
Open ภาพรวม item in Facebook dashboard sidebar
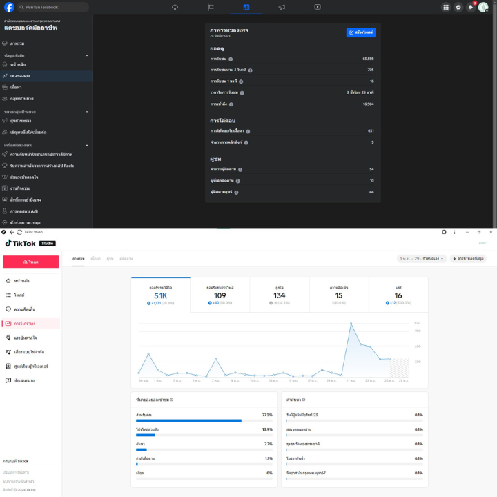[x=47, y=43]
